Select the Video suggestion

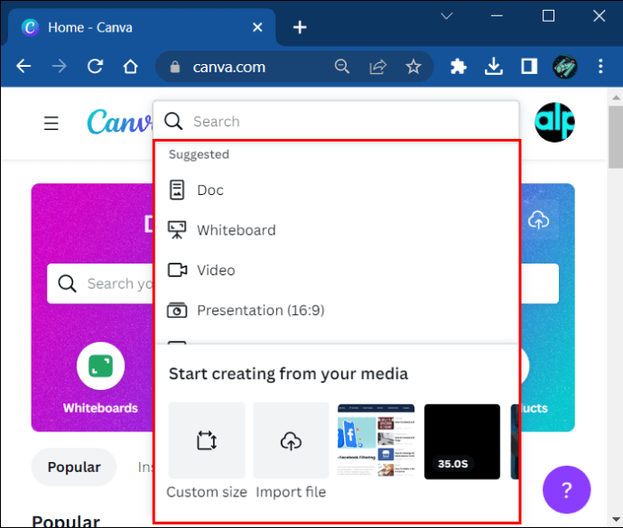coord(336,270)
